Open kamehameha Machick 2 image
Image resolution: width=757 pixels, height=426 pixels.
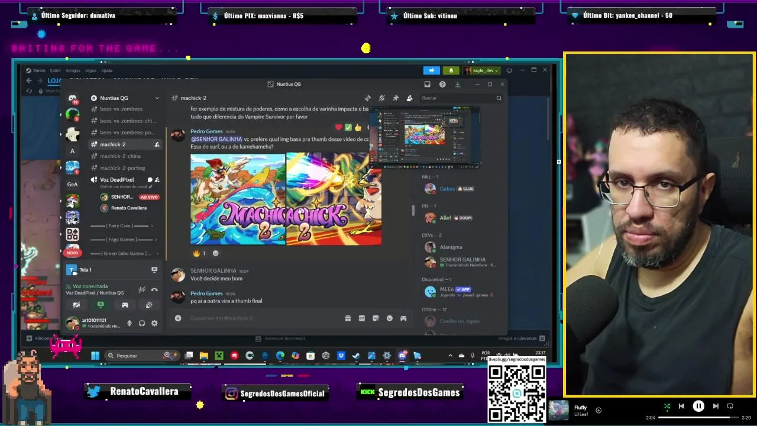pyautogui.click(x=334, y=199)
